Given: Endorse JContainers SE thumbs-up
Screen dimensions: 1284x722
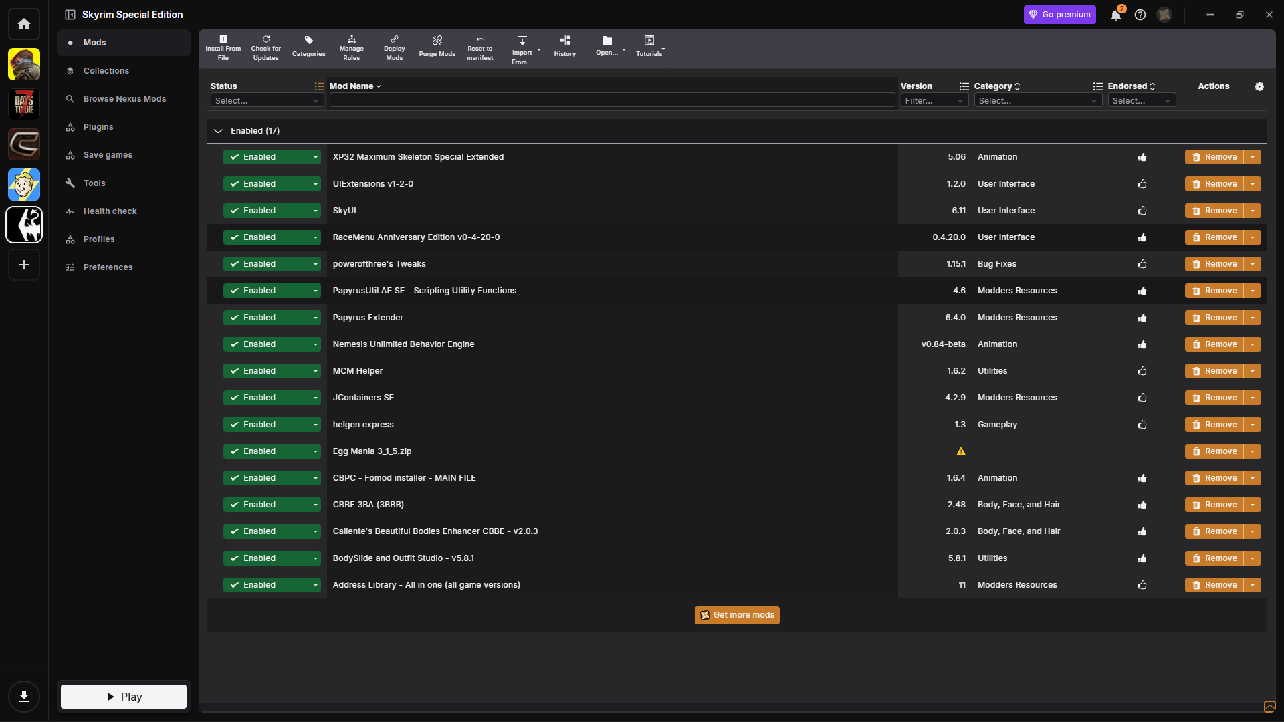Looking at the screenshot, I should [1142, 398].
